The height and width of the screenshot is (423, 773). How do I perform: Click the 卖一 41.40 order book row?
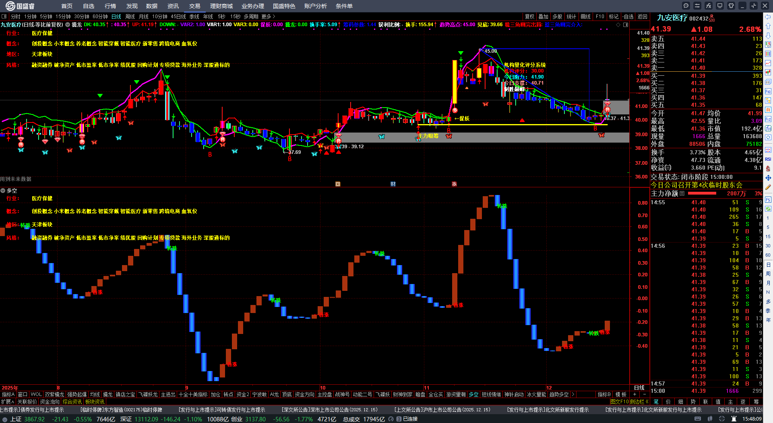(707, 68)
